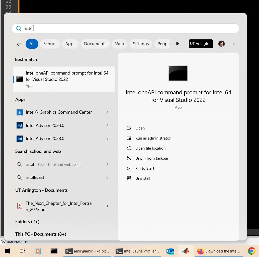The image size is (259, 257).
Task: Click This PC - Documents (8+) heading
Action: 41,234
